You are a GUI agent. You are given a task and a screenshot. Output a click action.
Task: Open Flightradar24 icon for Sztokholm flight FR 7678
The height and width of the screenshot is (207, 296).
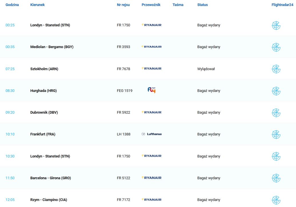click(x=276, y=69)
